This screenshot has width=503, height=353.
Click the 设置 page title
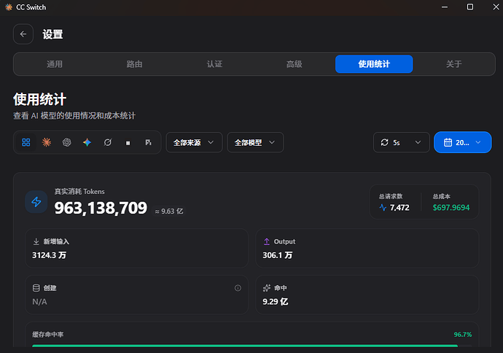pyautogui.click(x=52, y=34)
